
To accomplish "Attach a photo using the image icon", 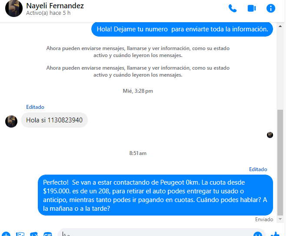I will point(20,234).
